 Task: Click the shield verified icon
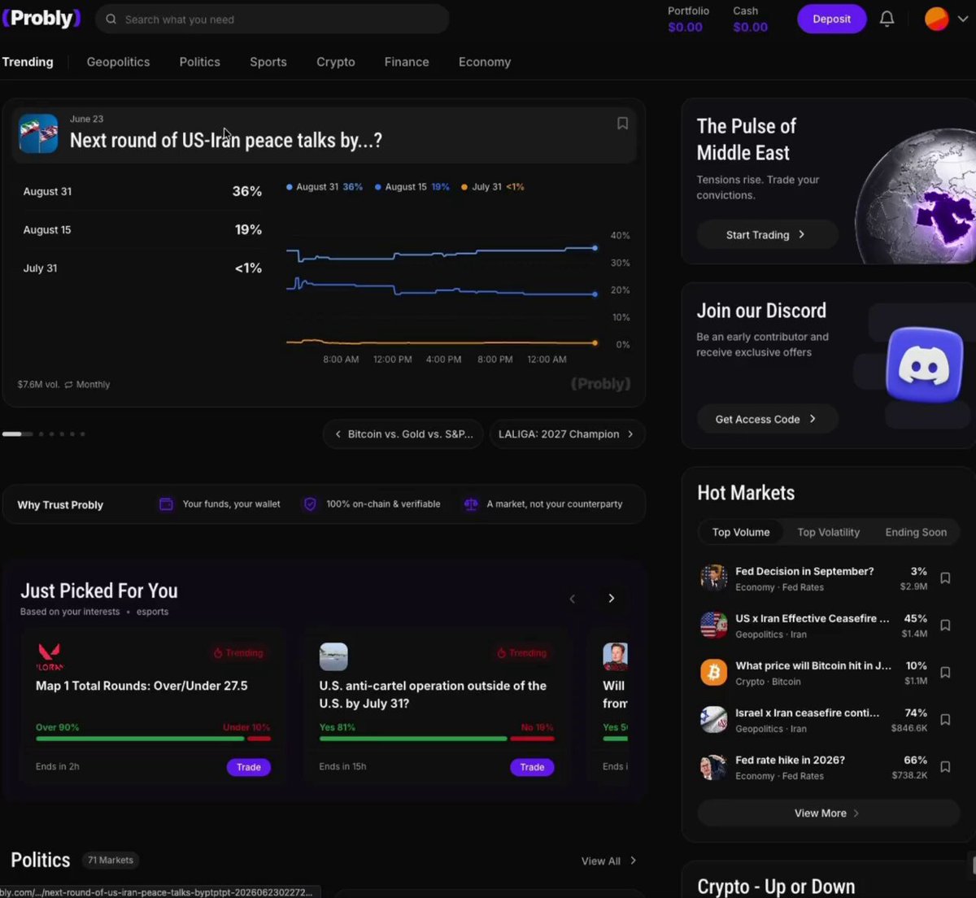[310, 504]
